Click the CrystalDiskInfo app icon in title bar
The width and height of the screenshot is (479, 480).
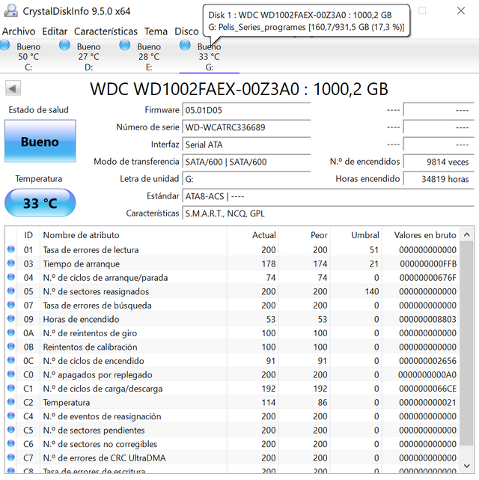coord(11,10)
